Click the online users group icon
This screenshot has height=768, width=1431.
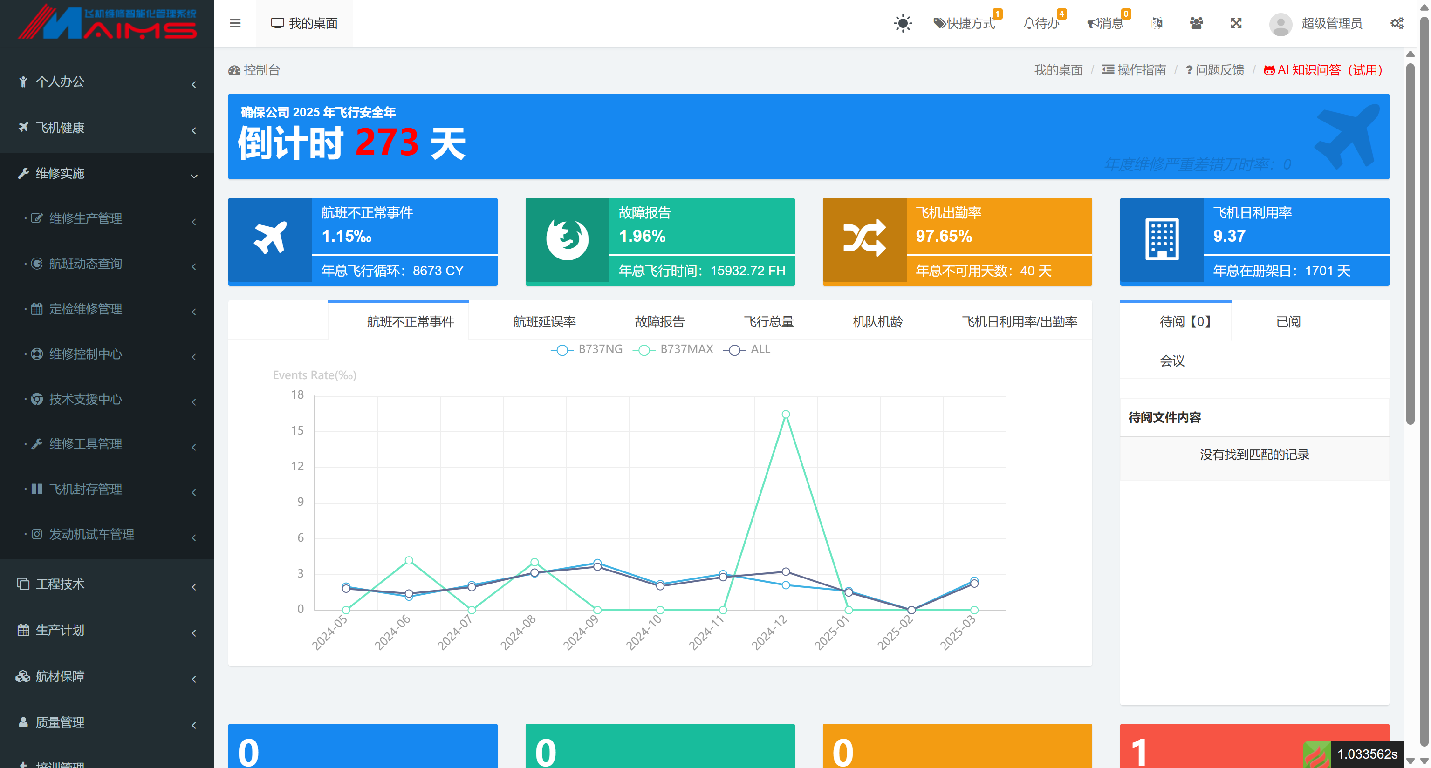point(1197,23)
